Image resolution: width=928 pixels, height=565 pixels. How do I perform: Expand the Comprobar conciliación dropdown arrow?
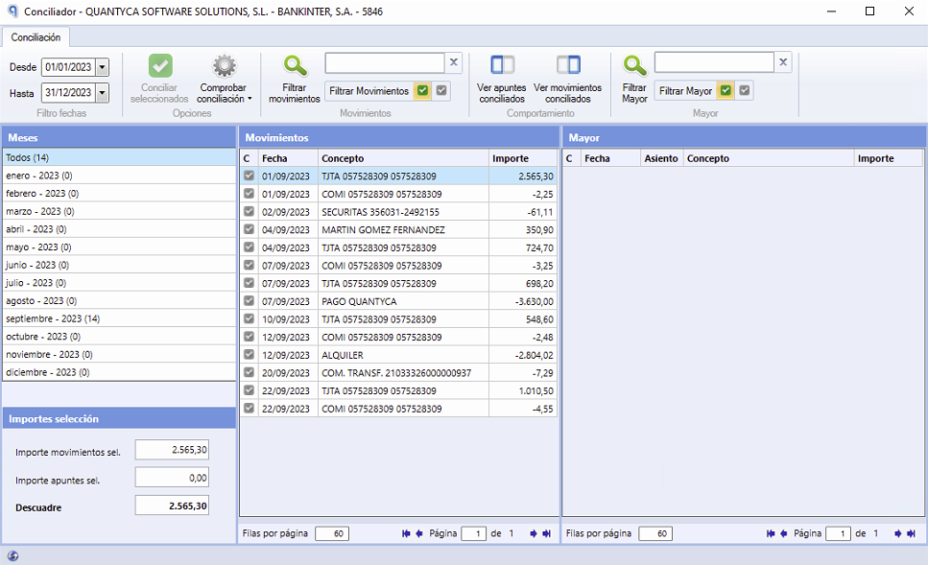click(x=250, y=100)
